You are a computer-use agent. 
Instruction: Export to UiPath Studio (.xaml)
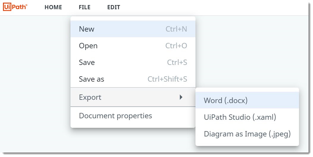[240, 117]
